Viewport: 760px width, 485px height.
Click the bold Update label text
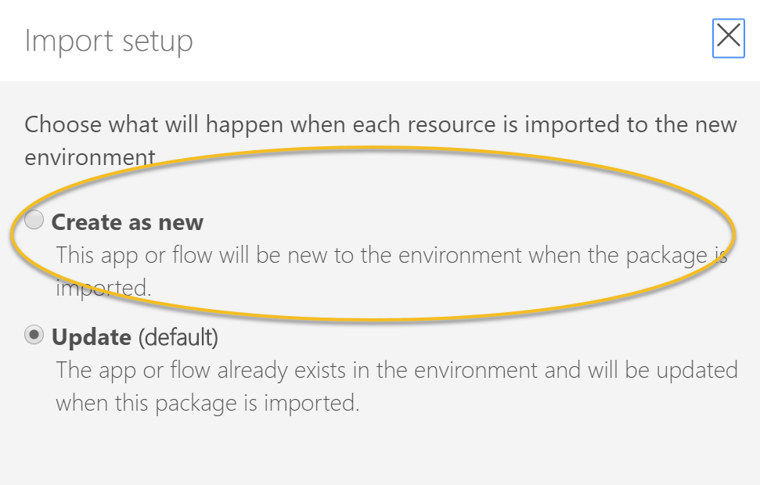click(91, 337)
